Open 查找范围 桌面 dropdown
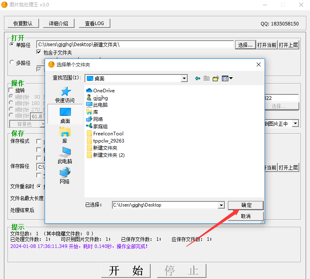 pos(184,78)
